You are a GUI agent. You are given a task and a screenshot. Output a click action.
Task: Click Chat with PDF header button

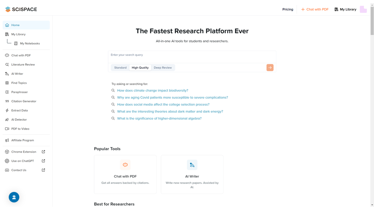[x=315, y=9]
